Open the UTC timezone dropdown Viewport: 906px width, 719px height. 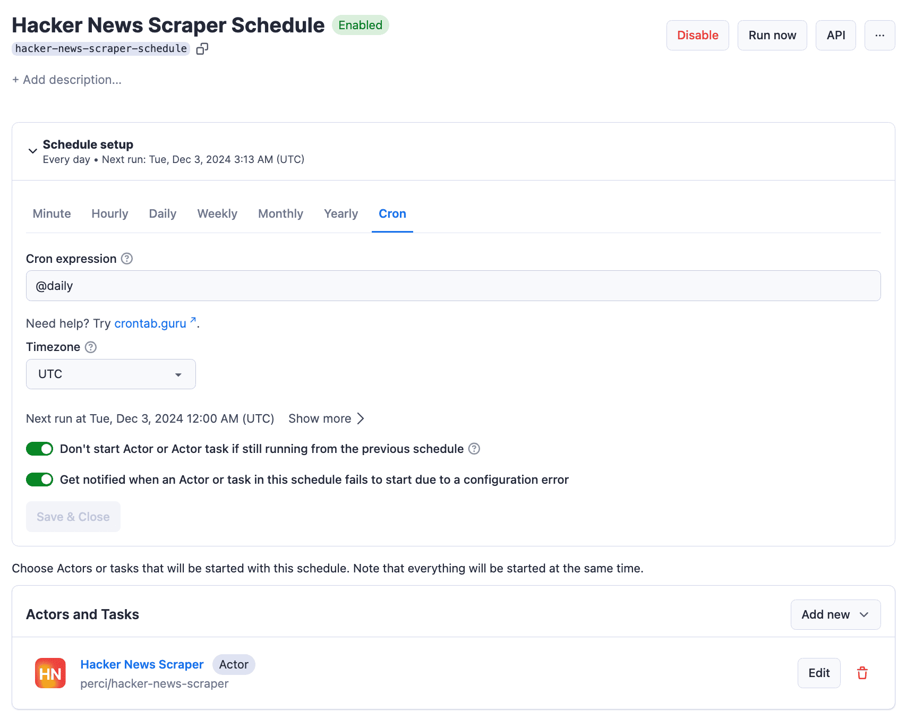click(x=110, y=374)
